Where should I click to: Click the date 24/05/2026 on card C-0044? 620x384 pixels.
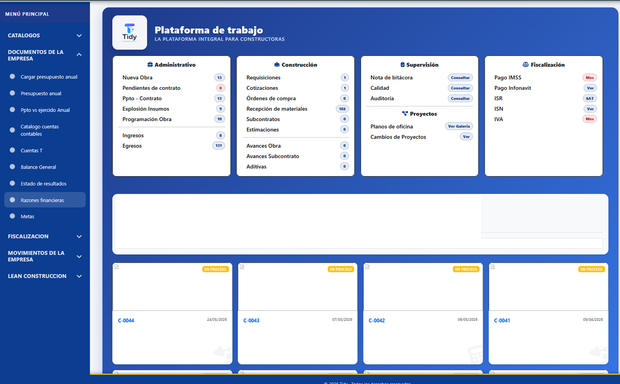pos(217,320)
